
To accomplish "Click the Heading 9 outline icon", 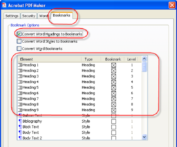I will pyautogui.click(x=20, y=110).
